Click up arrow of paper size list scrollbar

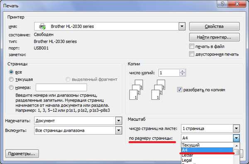237,146
